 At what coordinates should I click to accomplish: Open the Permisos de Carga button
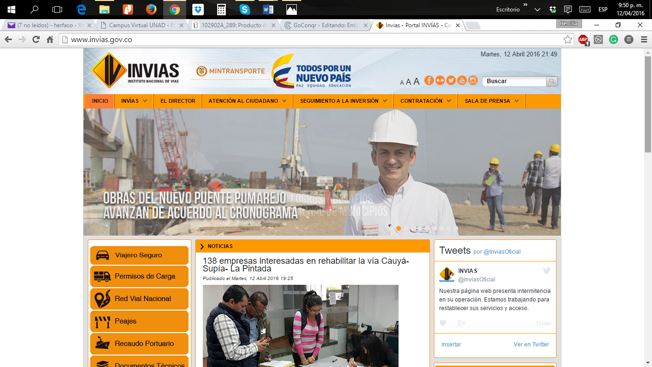coord(139,276)
